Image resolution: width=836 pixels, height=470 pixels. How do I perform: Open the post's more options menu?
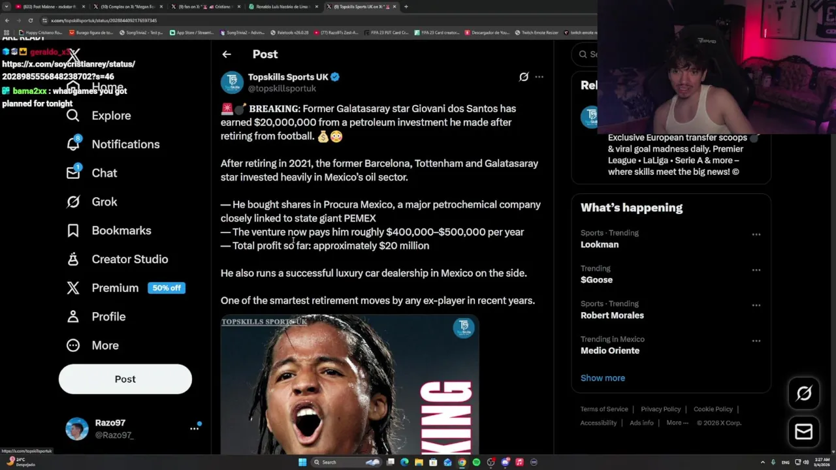pyautogui.click(x=539, y=77)
